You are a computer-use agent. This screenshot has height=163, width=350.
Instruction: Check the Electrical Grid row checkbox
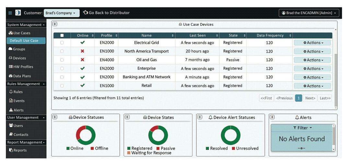tap(62, 43)
